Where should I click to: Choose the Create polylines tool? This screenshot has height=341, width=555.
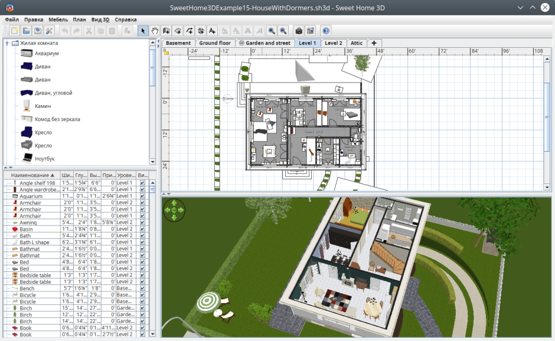190,31
